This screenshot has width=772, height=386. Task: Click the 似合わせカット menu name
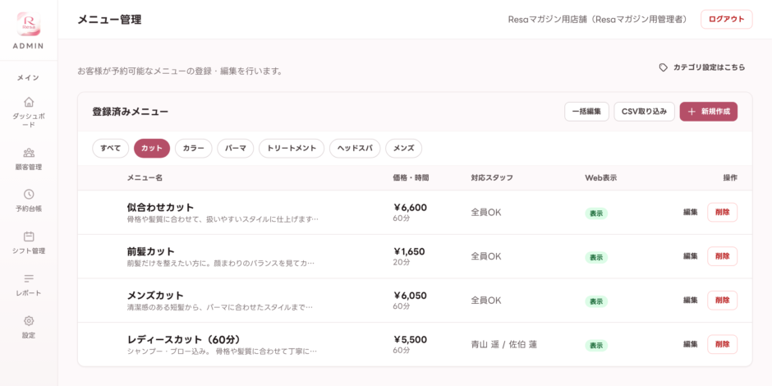click(160, 207)
